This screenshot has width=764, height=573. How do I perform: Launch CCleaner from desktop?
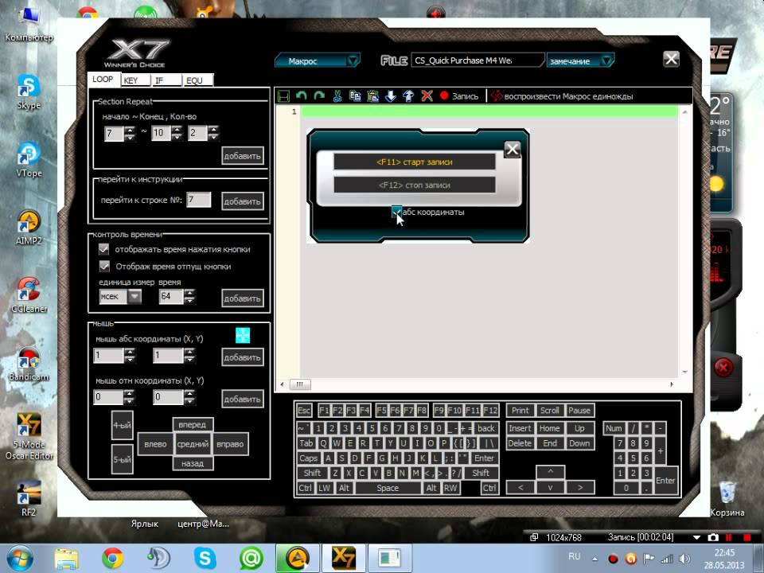pyautogui.click(x=29, y=295)
